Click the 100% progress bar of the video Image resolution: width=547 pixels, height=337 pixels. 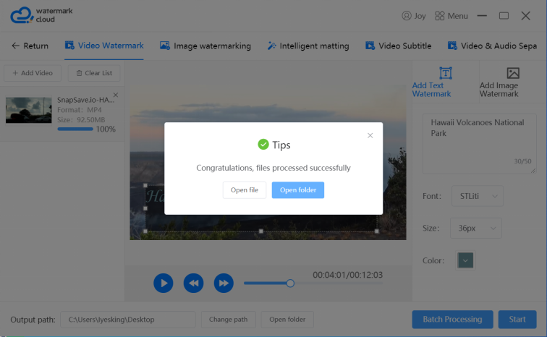pos(75,129)
